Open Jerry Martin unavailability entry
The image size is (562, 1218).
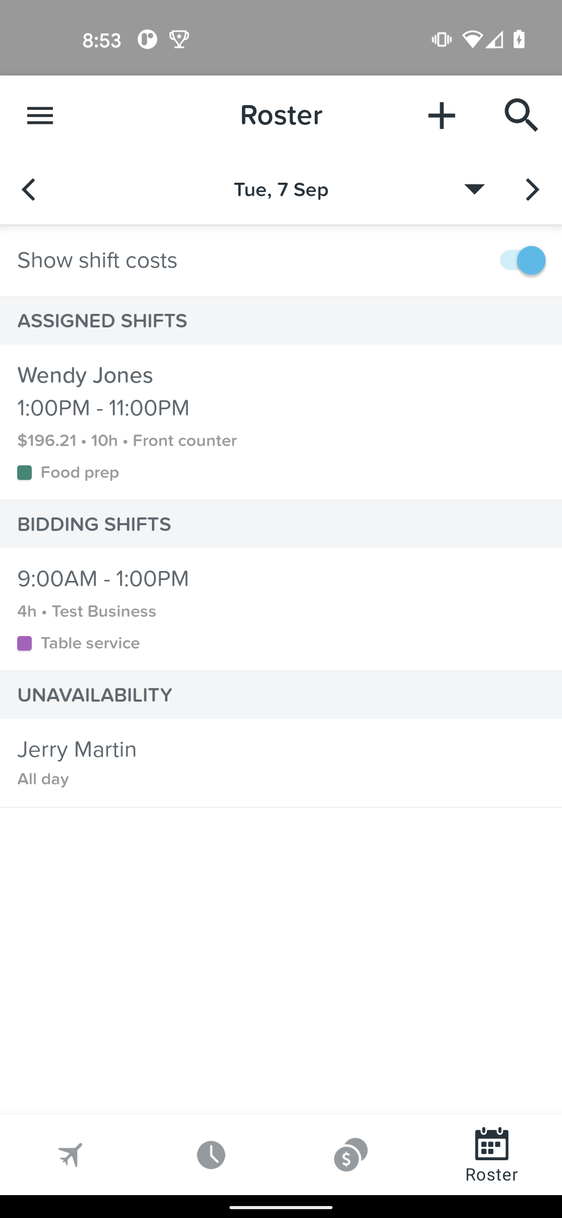[281, 763]
